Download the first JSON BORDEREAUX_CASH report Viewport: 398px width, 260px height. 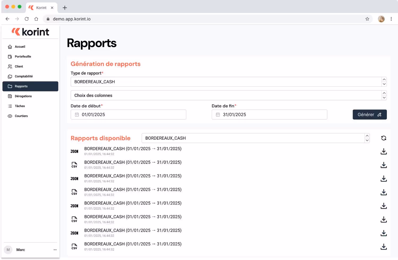pos(383,151)
